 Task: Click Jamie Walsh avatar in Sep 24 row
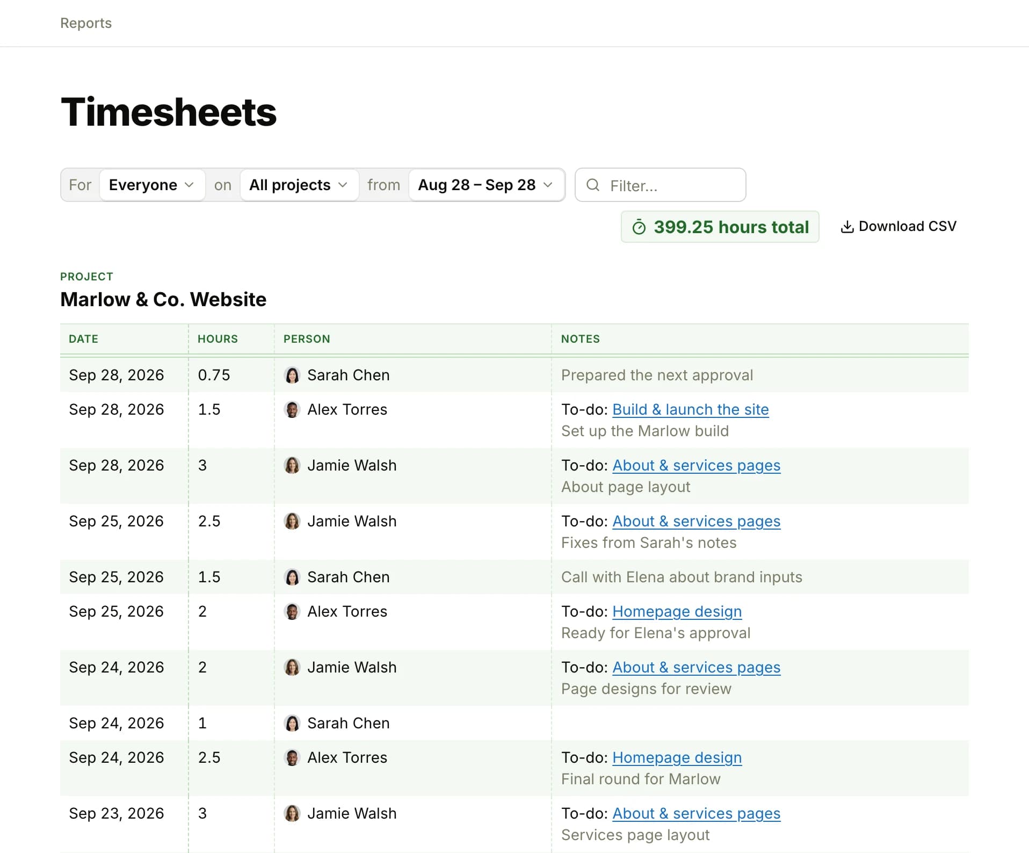pos(292,667)
